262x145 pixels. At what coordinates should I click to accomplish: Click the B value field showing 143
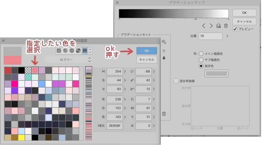tap(115, 117)
